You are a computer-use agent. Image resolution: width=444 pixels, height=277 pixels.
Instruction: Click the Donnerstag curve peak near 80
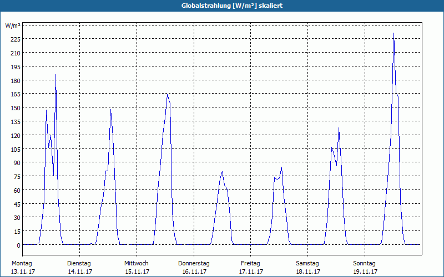(x=223, y=172)
